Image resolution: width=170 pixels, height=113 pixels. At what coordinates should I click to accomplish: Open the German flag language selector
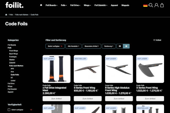click(145, 5)
